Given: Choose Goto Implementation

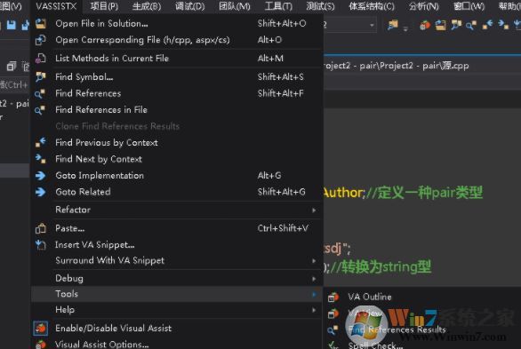Looking at the screenshot, I should tap(177, 176).
